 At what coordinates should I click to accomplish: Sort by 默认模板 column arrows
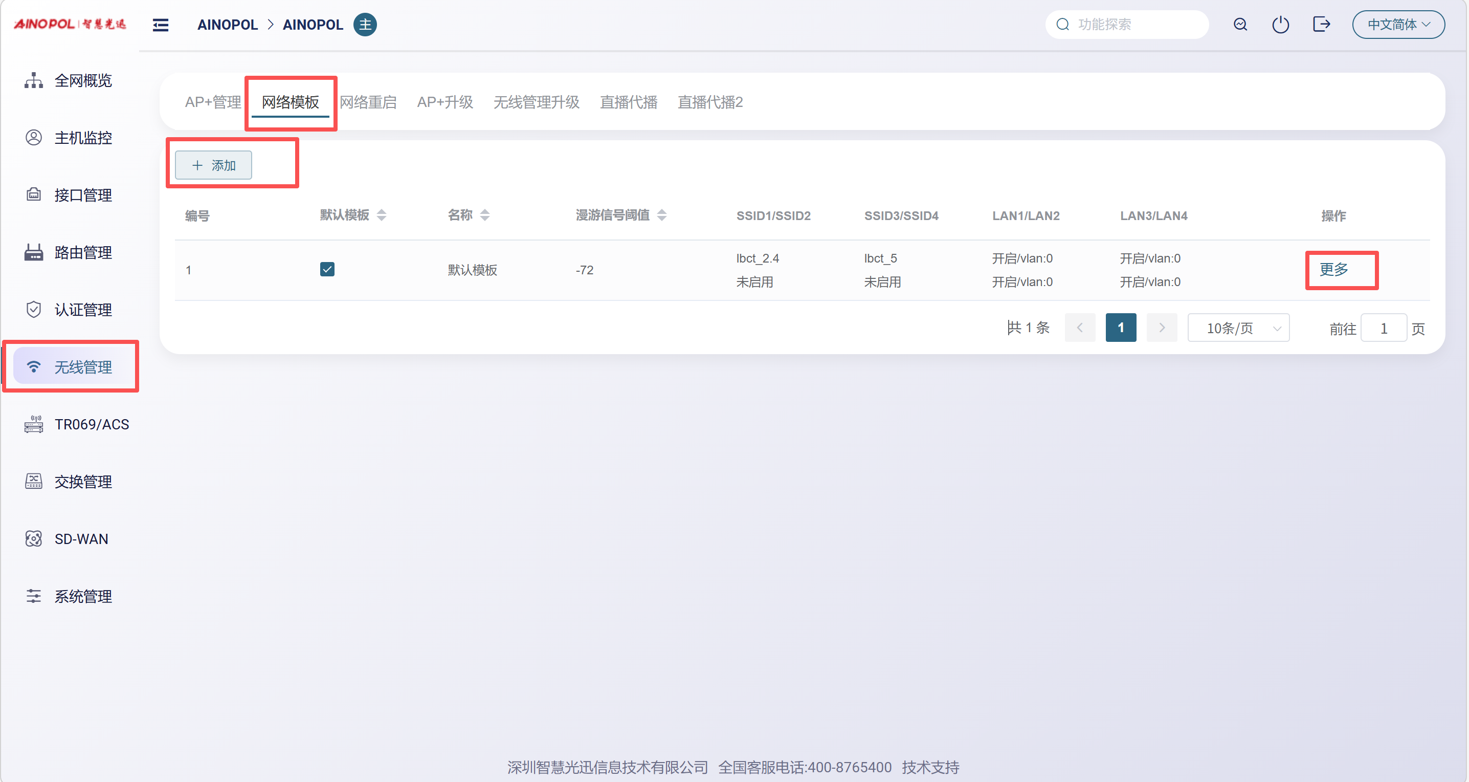coord(382,215)
